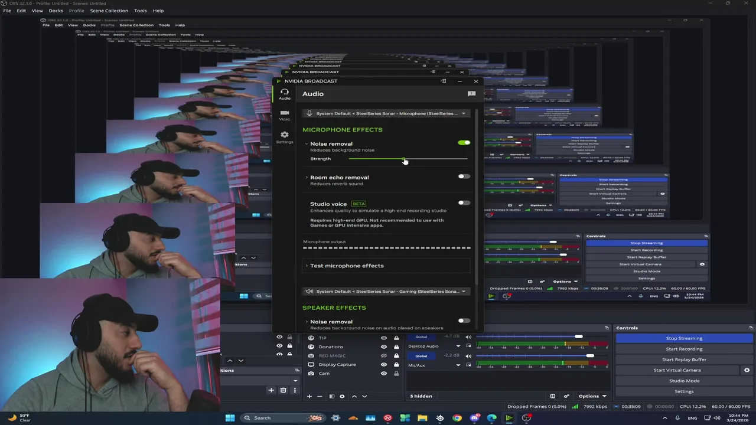Screen dimensions: 756x425
Task: Open Scene Collection menu in top OBS menu bar
Action: [x=109, y=11]
